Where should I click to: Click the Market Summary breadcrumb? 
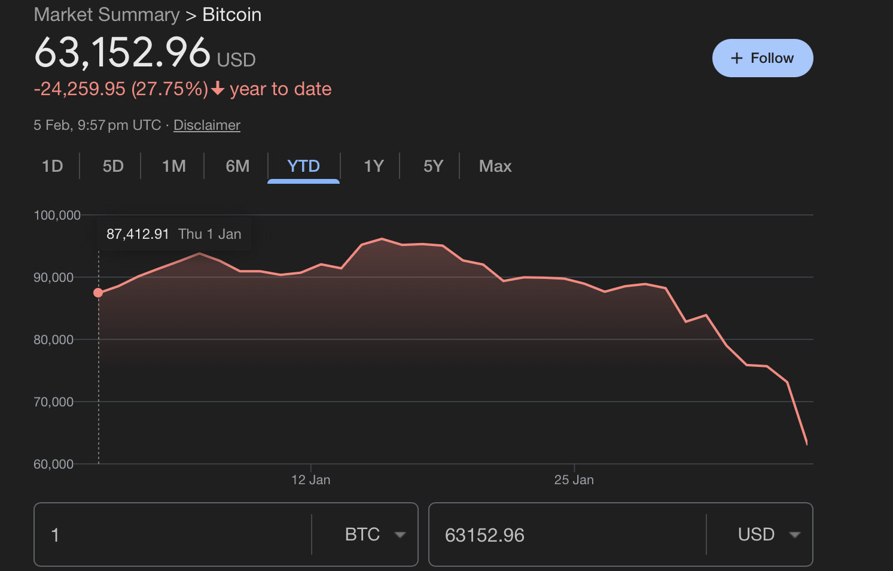[106, 14]
